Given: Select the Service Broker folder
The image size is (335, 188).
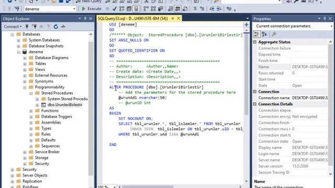Looking at the screenshot, I should click(47, 152).
